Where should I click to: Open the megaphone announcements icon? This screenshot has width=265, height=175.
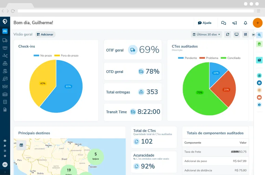pos(235,23)
